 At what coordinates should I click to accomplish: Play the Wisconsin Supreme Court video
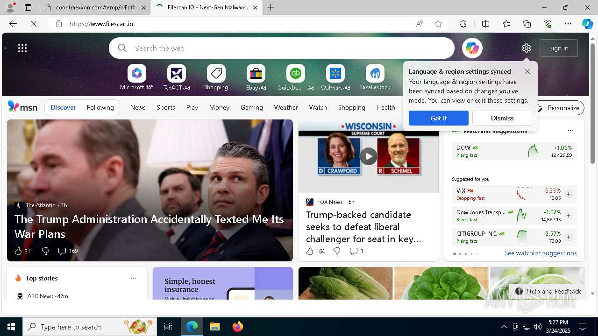pyautogui.click(x=369, y=156)
